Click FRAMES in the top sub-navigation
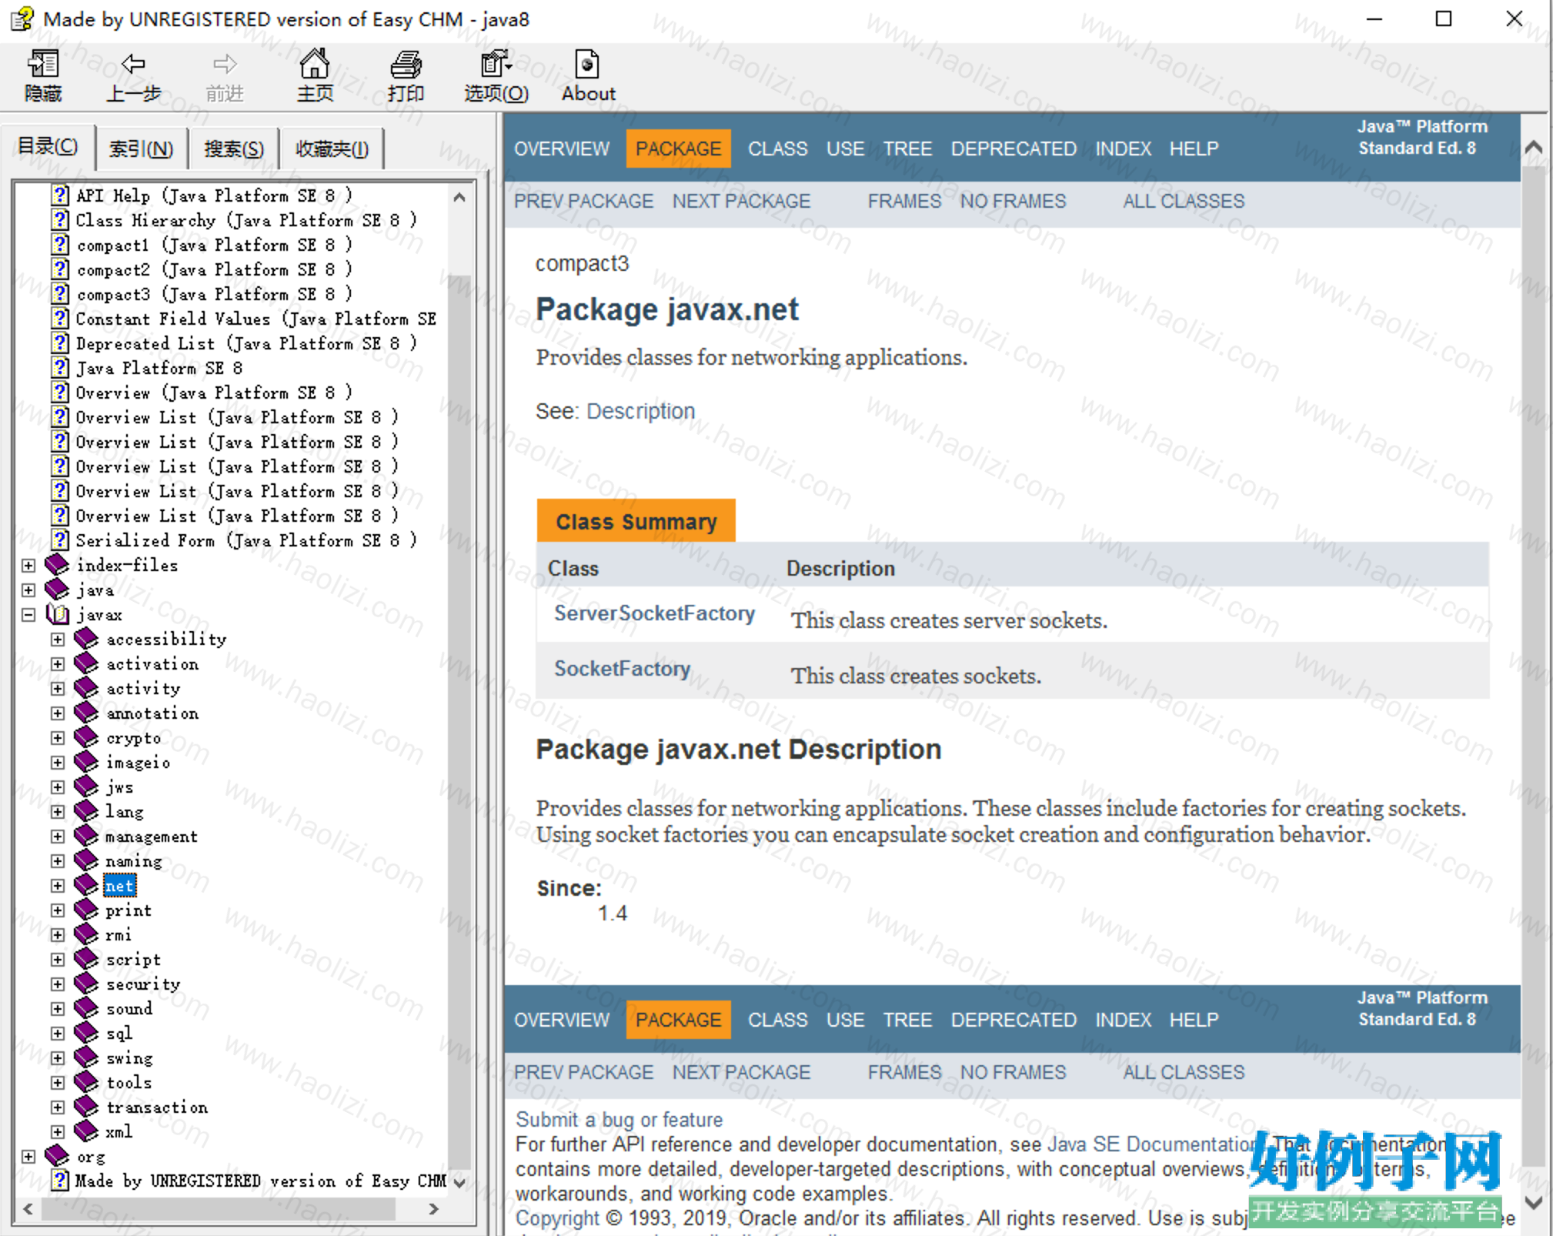 [904, 201]
